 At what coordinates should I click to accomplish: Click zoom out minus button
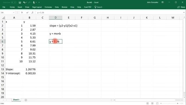[161, 103]
